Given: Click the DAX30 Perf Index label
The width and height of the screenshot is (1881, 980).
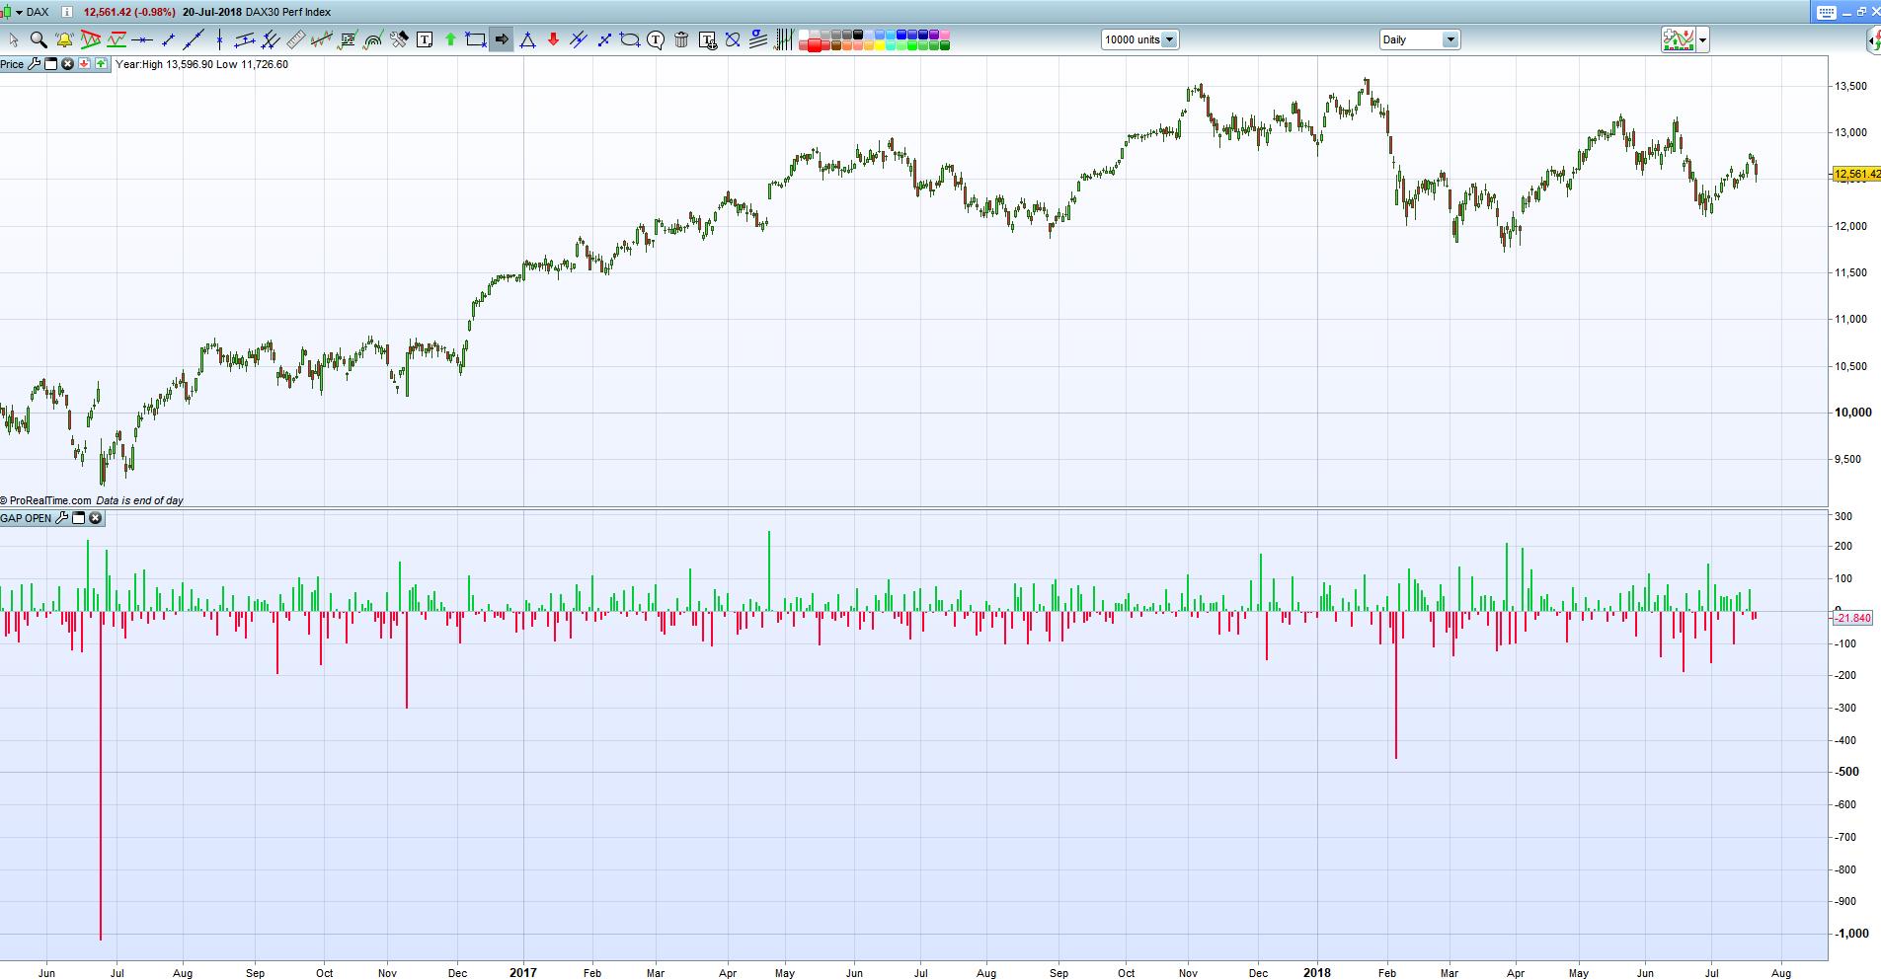Looking at the screenshot, I should 289,12.
